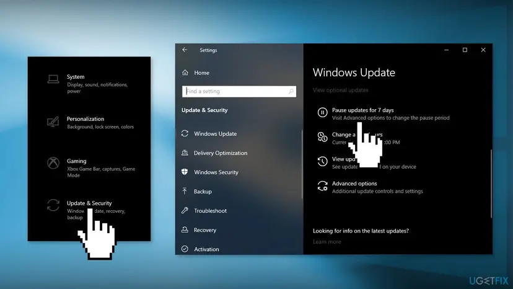Click the Gaming Xbox icon

(53, 163)
